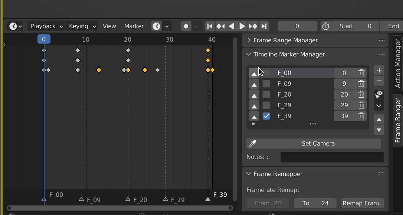The height and width of the screenshot is (215, 403).
Task: Enable the checkbox next to F_00
Action: click(266, 73)
